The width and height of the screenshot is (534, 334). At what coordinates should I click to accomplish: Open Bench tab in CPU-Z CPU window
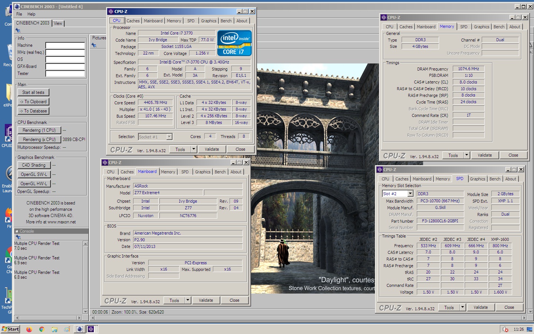226,21
